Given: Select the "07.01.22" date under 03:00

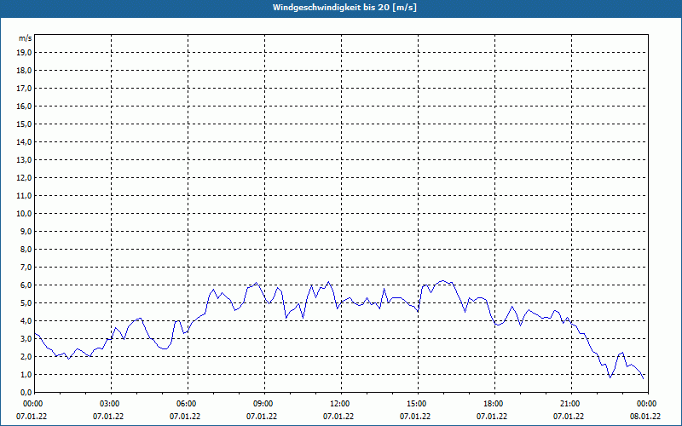Looking at the screenshot, I should 108,417.
